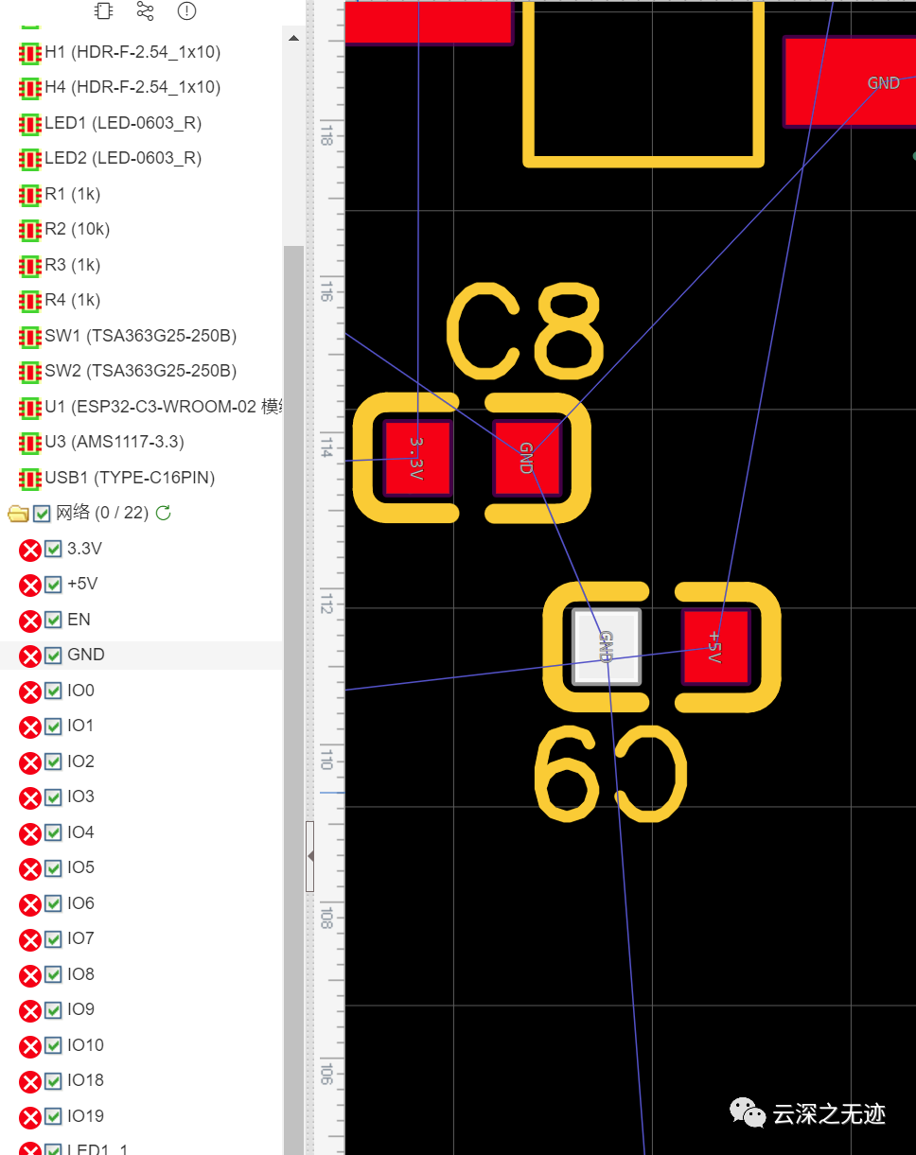Viewport: 916px width, 1155px height.
Task: Select the GND net entry in the list
Action: 85,655
